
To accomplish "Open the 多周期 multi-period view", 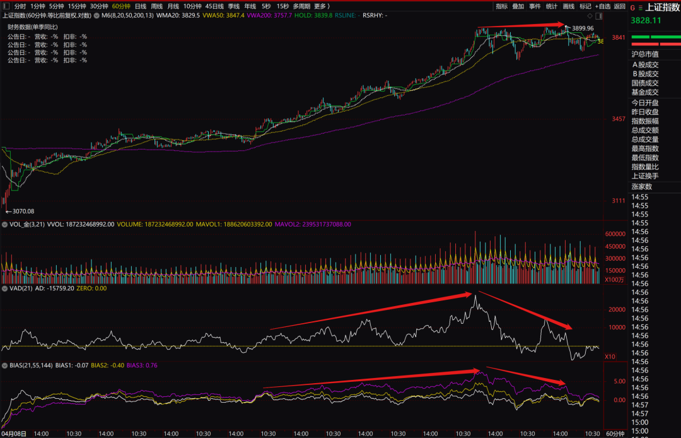I will tap(301, 6).
